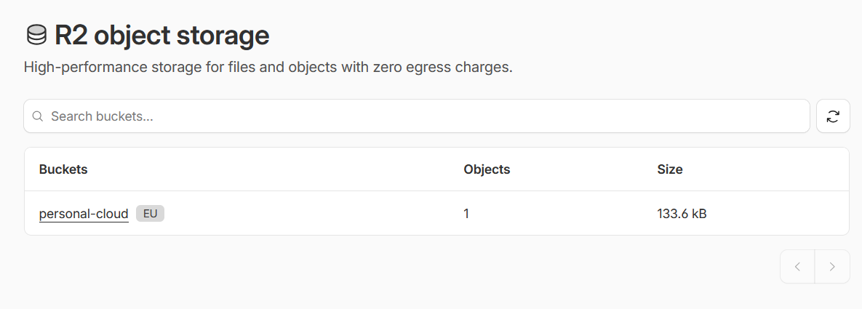Go to previous page of buckets
This screenshot has height=309, width=862.
(x=797, y=267)
